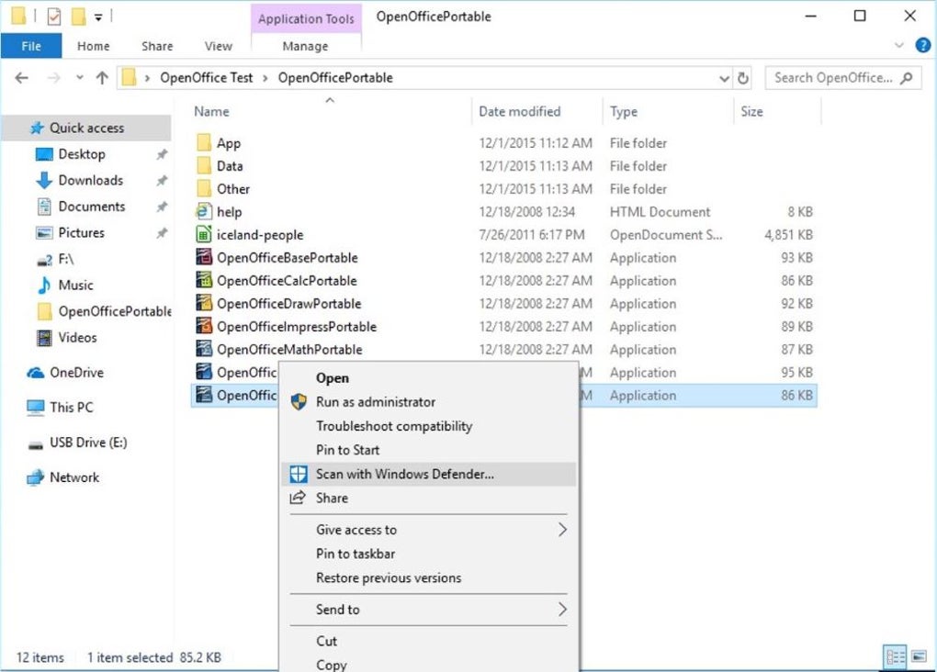Open the recent locations dropdown arrow

80,78
